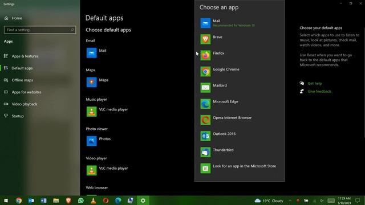The height and width of the screenshot is (205, 365).
Task: Open the weather widget showing 19°C Cloudy
Action: coord(269,200)
